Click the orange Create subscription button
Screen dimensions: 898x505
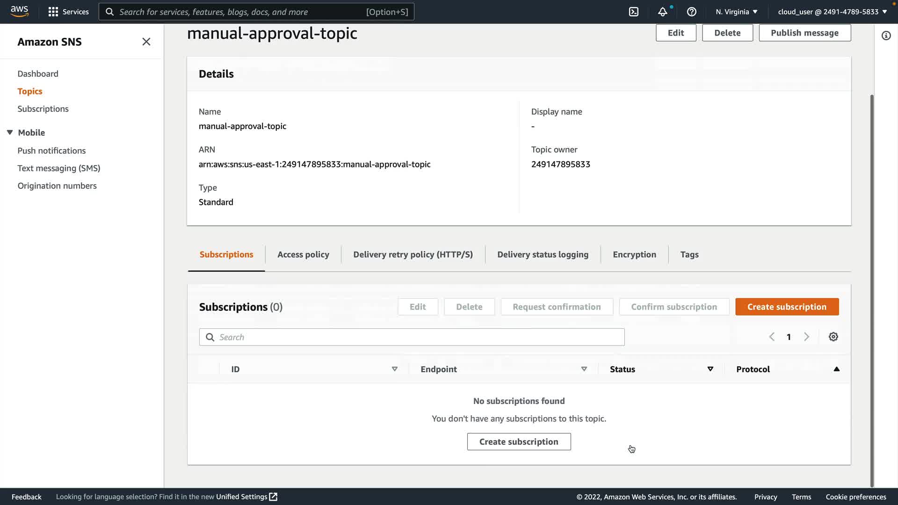[x=787, y=307]
